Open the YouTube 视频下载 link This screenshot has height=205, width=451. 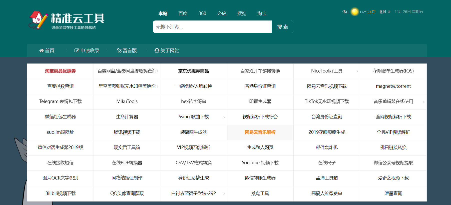coord(260,163)
